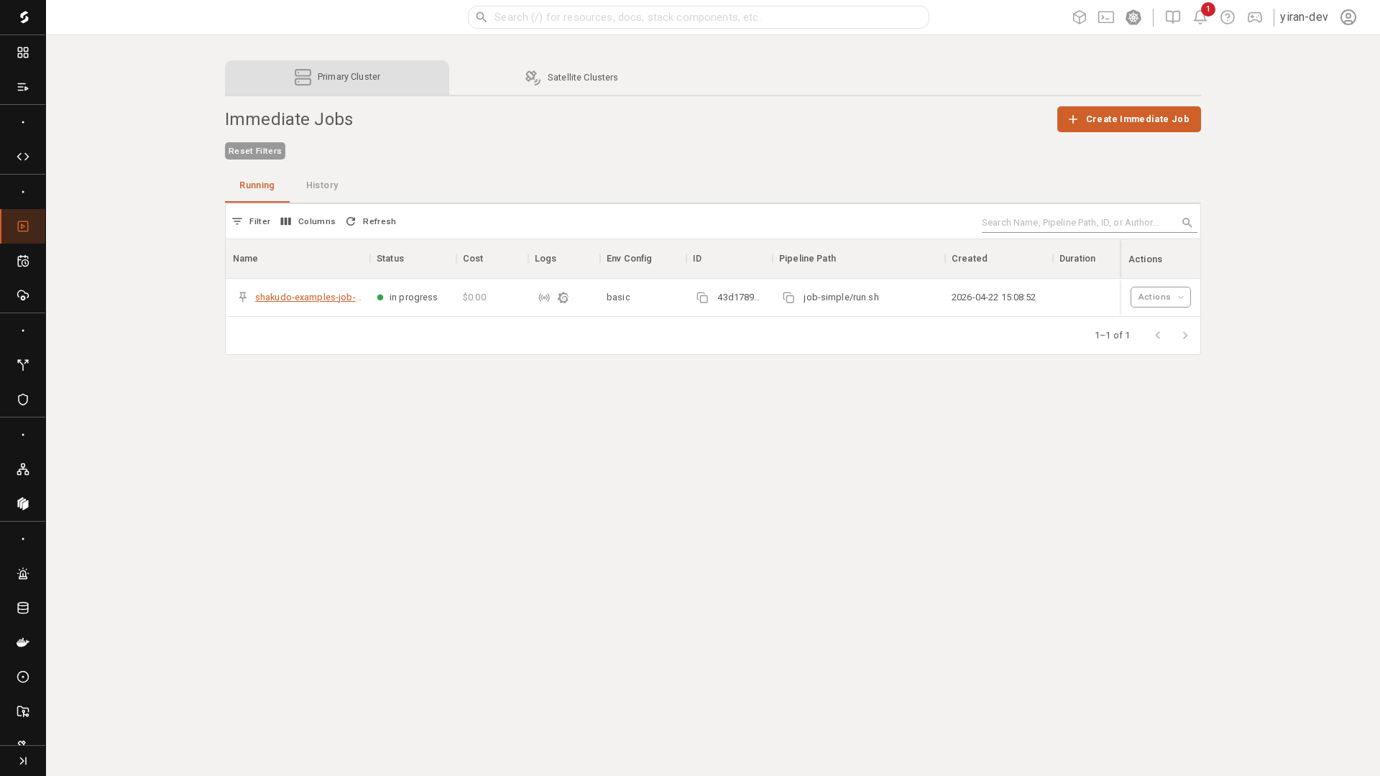The image size is (1380, 776).
Task: Open the Columns selector
Action: click(308, 221)
